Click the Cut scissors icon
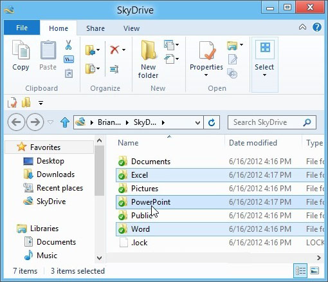328x282 pixels. pyautogui.click(x=68, y=45)
